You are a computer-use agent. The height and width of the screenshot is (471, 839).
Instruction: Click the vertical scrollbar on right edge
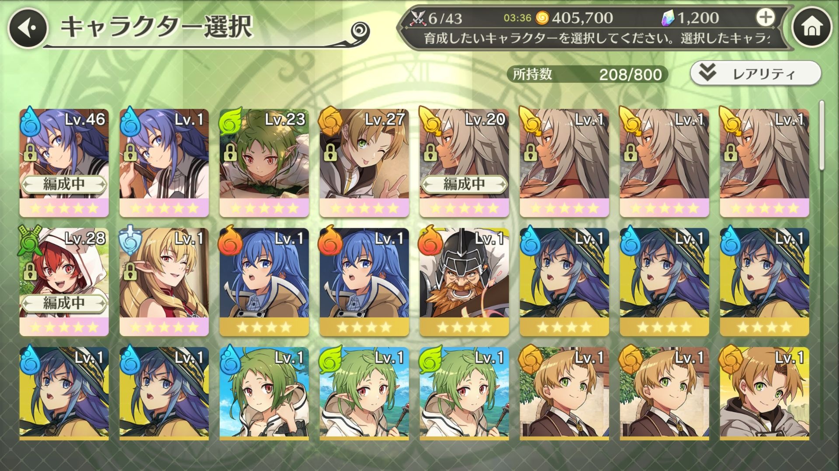click(822, 135)
